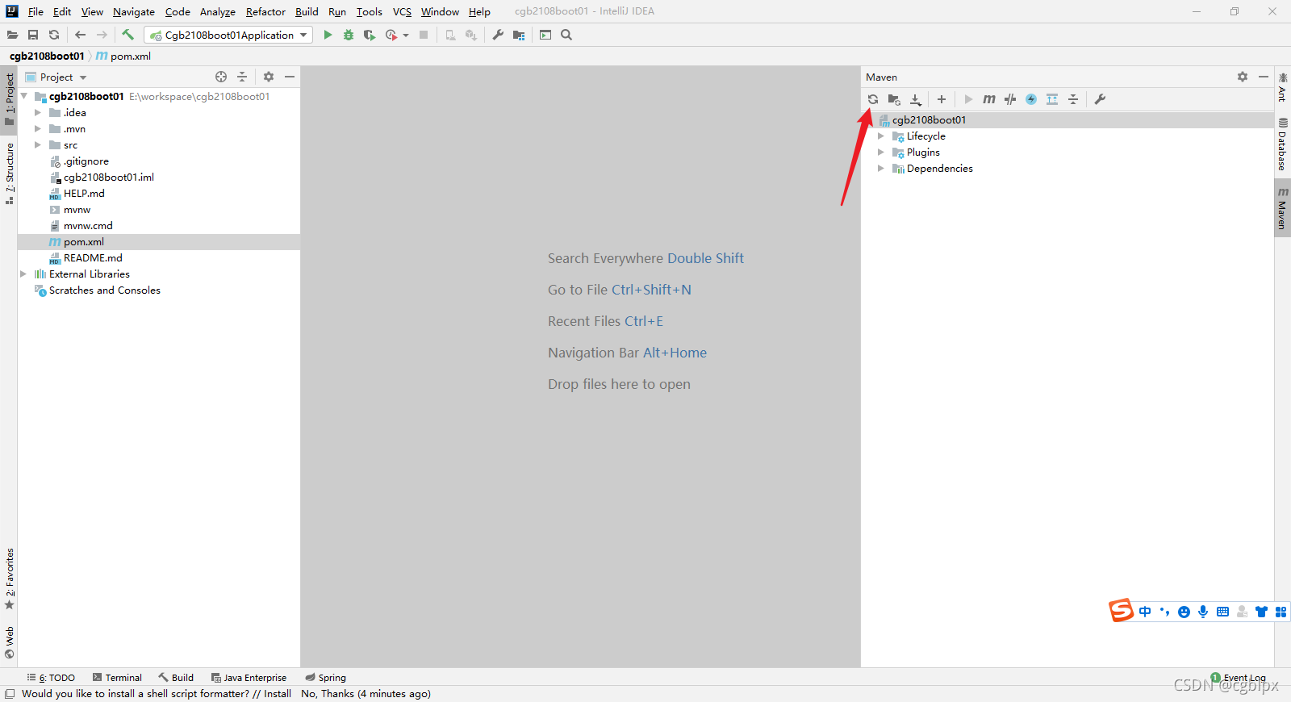Run Cgb2108boot01Application with green play icon
1291x702 pixels.
coord(328,35)
